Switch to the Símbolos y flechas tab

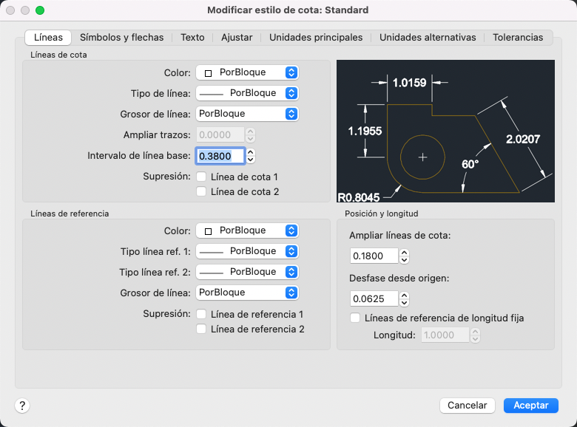[x=122, y=37]
